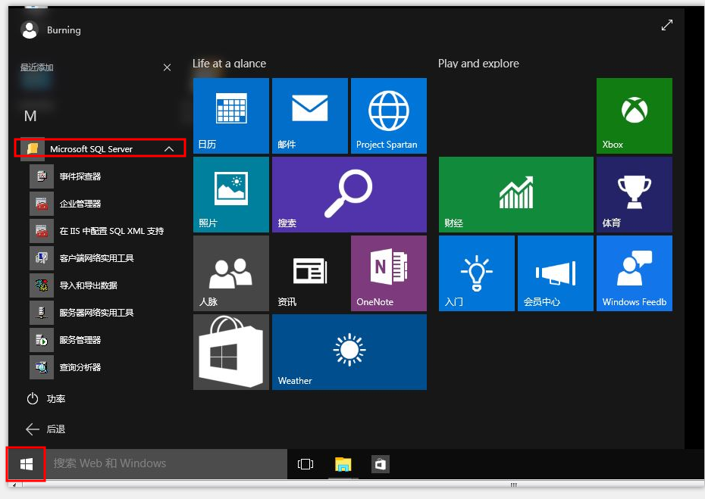Open the 资讯 news tile
This screenshot has width=705, height=499.
tap(310, 273)
